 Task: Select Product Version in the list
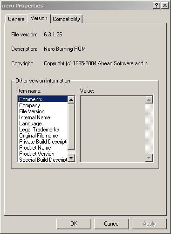pos(43,154)
